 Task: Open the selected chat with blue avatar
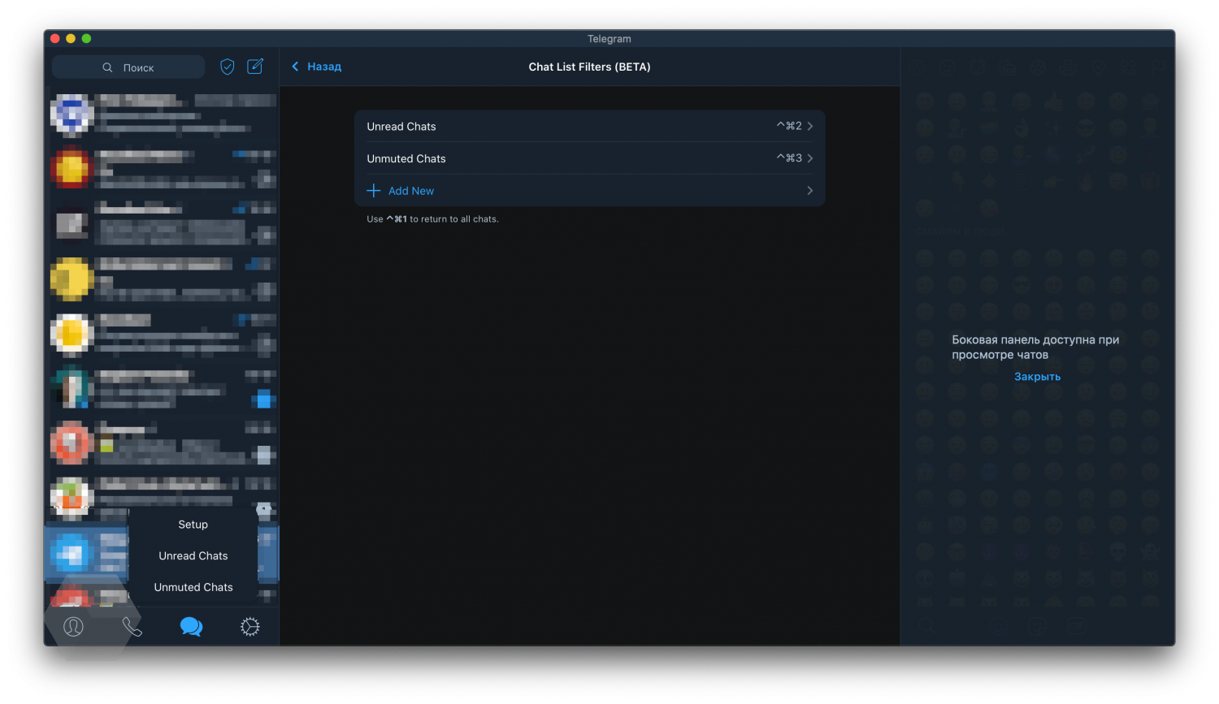(x=85, y=554)
